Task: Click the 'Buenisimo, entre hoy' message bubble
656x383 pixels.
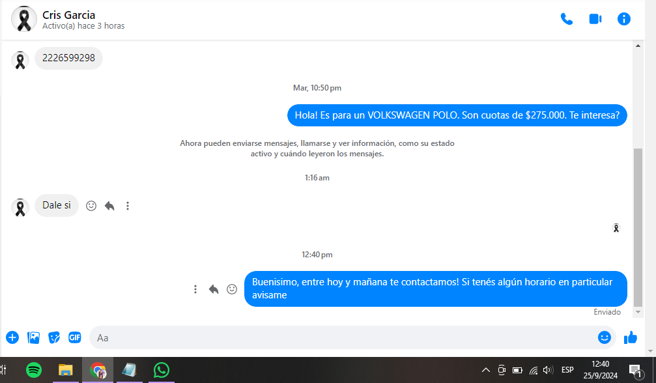Action: point(436,289)
